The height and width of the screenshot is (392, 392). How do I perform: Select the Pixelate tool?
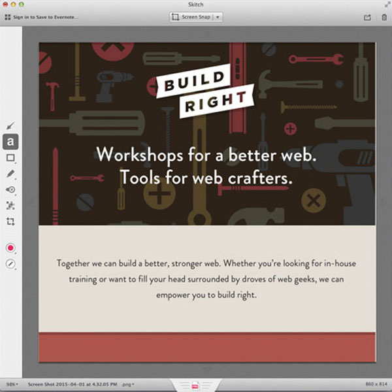(x=10, y=206)
